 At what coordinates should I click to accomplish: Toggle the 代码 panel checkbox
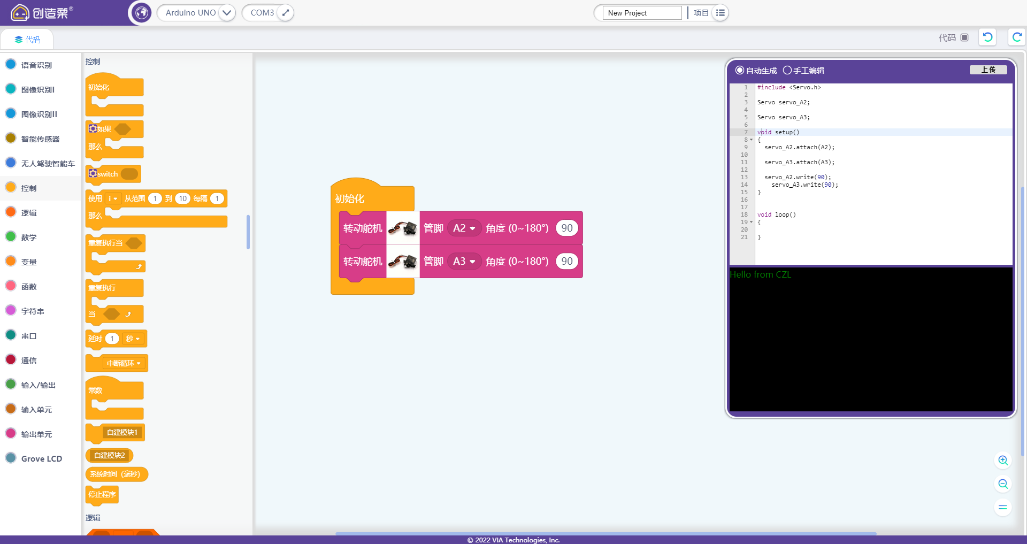point(964,37)
